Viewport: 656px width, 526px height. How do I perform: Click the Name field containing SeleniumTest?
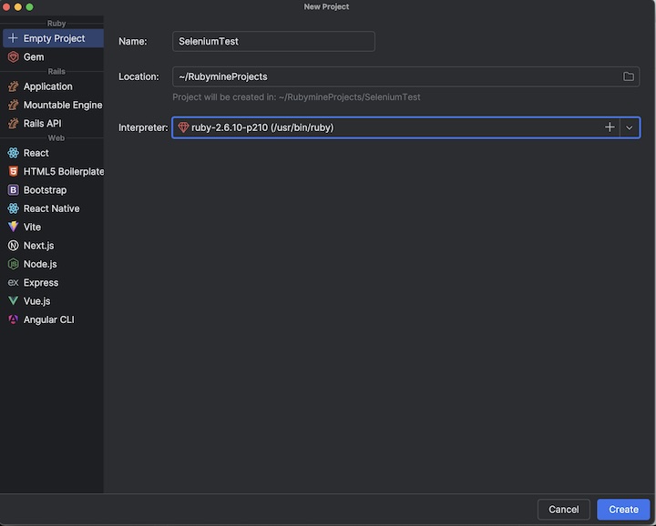pos(273,41)
